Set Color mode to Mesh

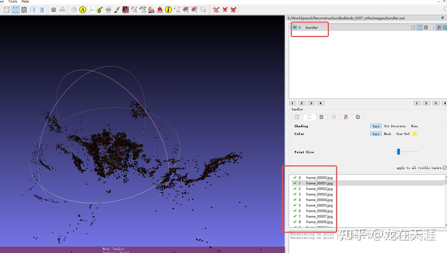(387, 134)
